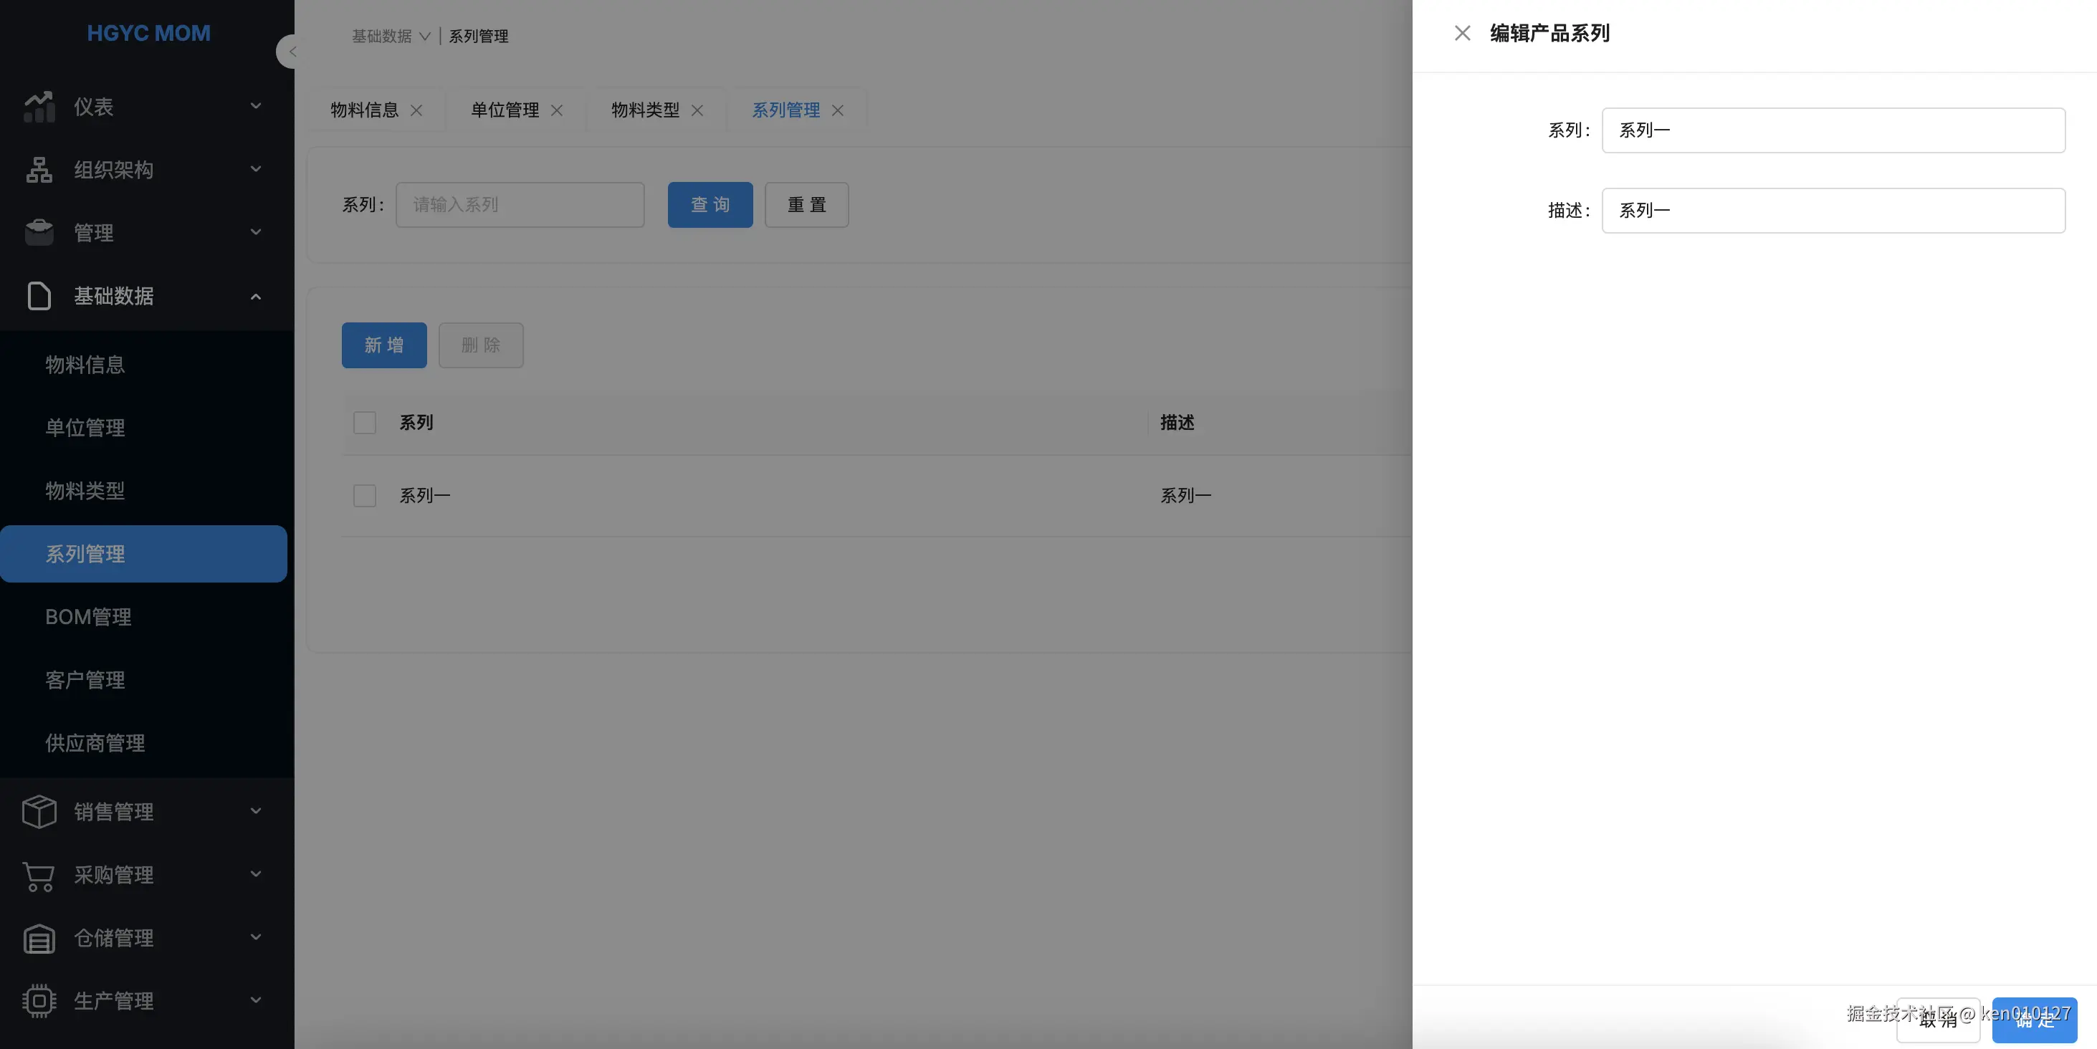Click the chip icon beside 生产管理
The height and width of the screenshot is (1049, 2097).
(39, 1001)
